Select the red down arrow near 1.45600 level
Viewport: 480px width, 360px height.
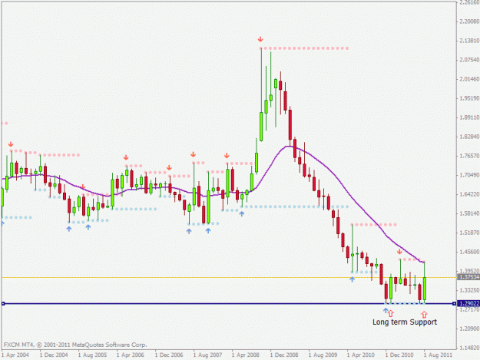coord(399,252)
